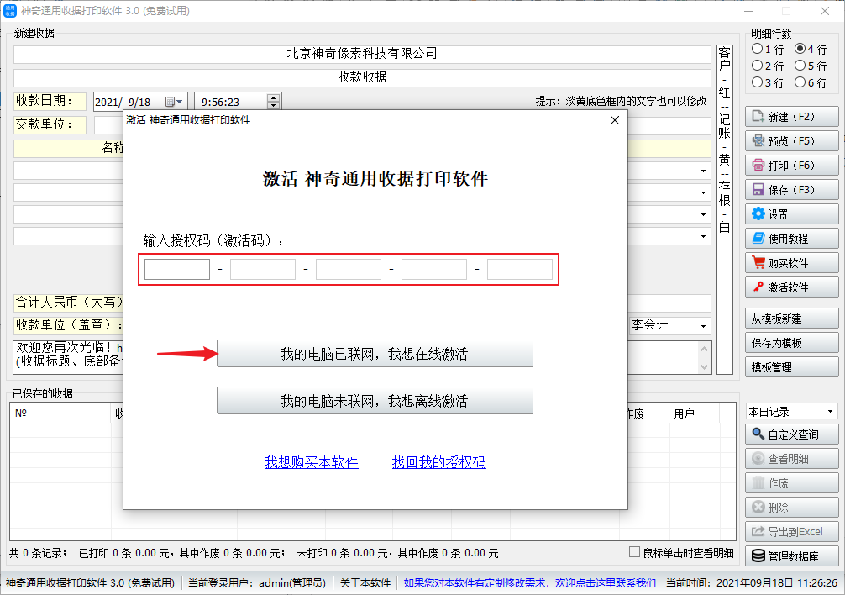Open the date picker dropdown arrow

pos(180,102)
